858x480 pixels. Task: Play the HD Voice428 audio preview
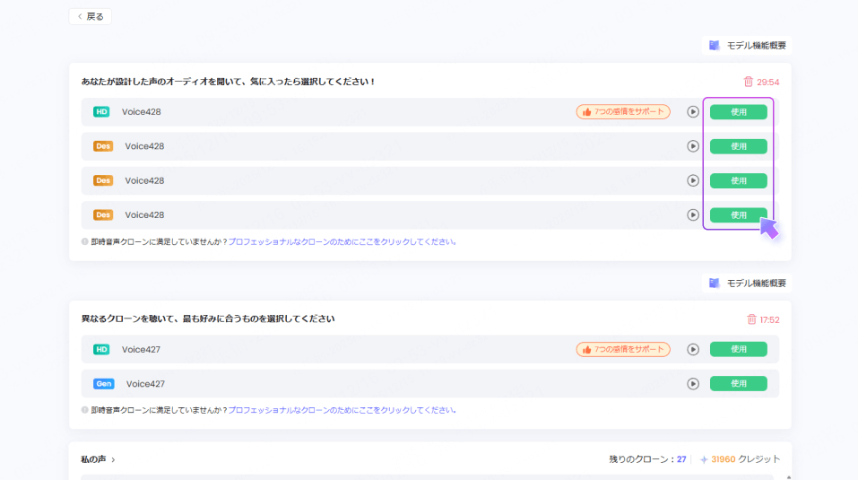click(x=692, y=112)
